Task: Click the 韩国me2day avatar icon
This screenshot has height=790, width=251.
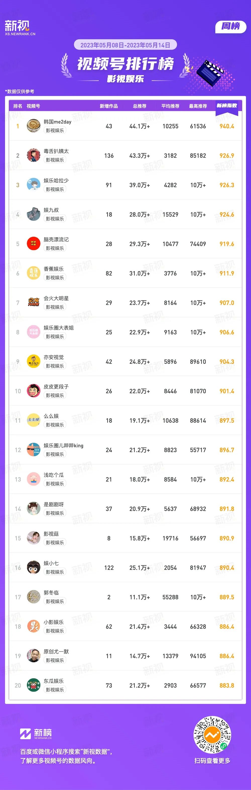Action: coord(34,126)
